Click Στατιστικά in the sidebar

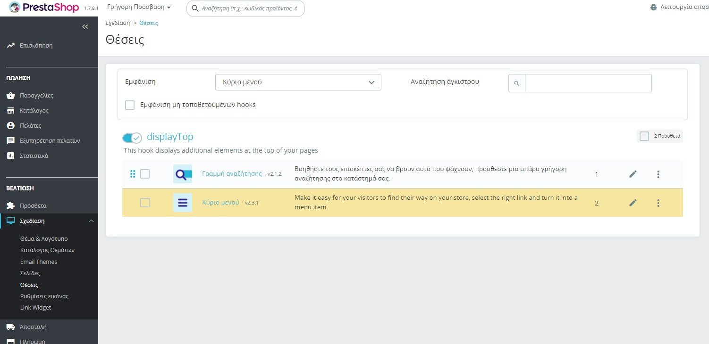pos(34,156)
